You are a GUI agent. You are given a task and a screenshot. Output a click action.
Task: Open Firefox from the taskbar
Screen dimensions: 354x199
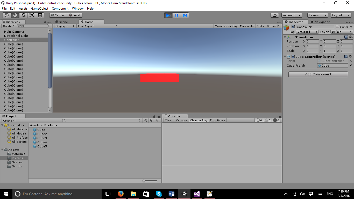(121, 194)
